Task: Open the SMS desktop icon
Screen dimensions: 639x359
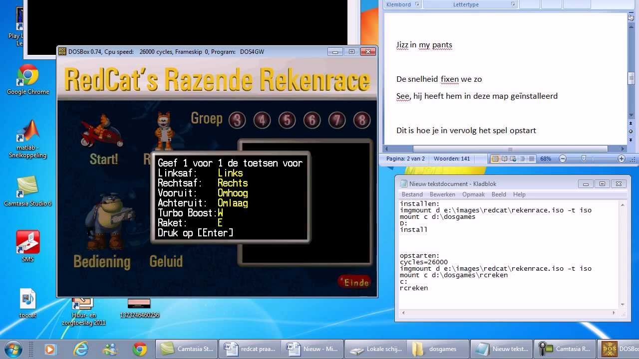Action: 28,246
